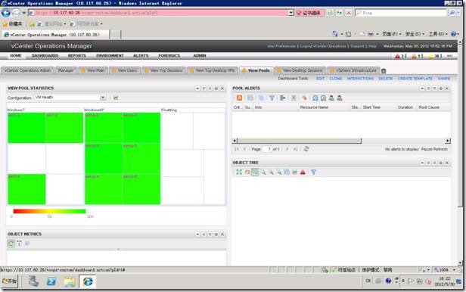The width and height of the screenshot is (466, 292).
Task: Sort by Root Cause column header
Action: click(429, 107)
